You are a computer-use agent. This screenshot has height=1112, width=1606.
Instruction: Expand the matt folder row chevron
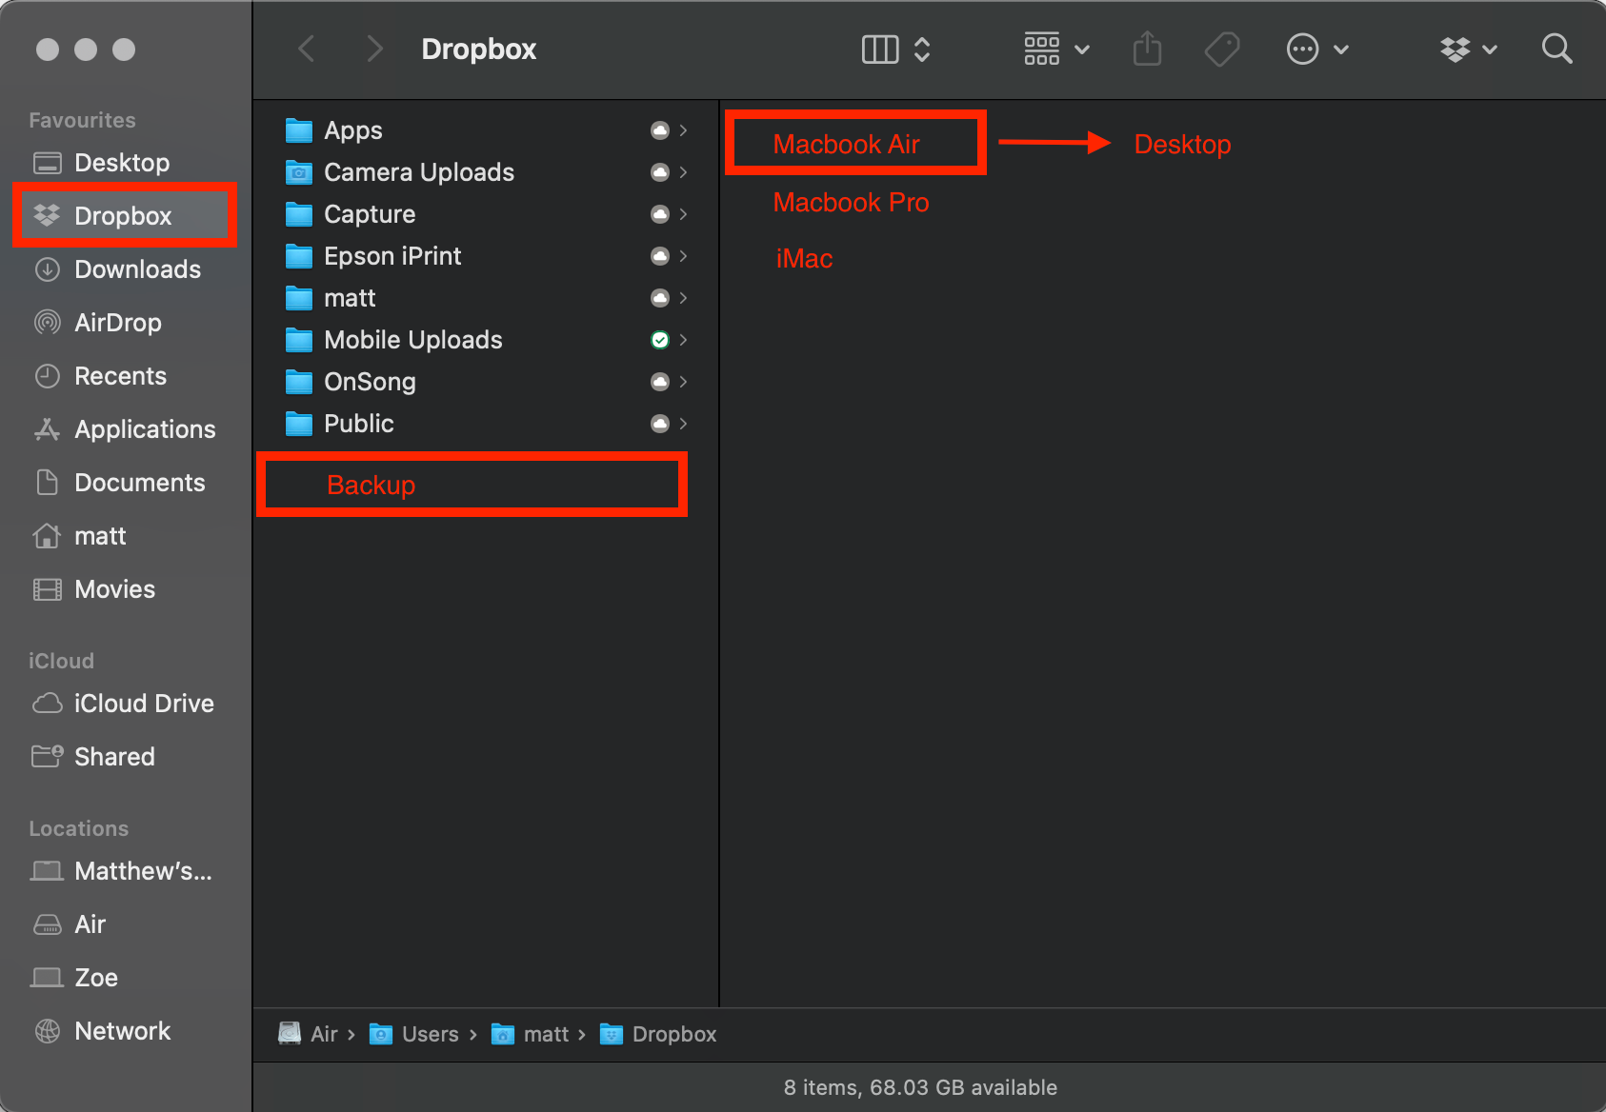[683, 298]
